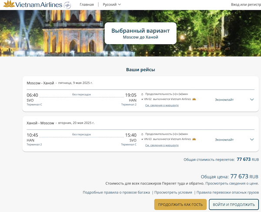Open the Русский language dropdown
This screenshot has height=212, width=261.
[x=112, y=4]
